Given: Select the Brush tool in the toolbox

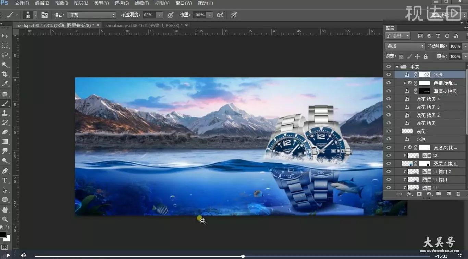Looking at the screenshot, I should pos(5,104).
